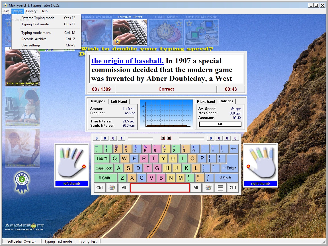Click Typing Test mode status bar entry
The height and width of the screenshot is (246, 328).
tap(58, 241)
